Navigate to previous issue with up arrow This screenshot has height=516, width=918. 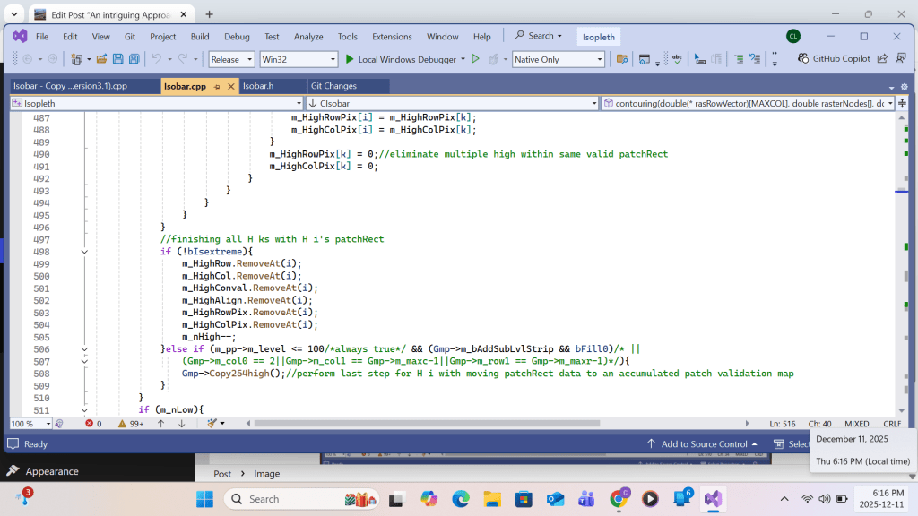(161, 423)
